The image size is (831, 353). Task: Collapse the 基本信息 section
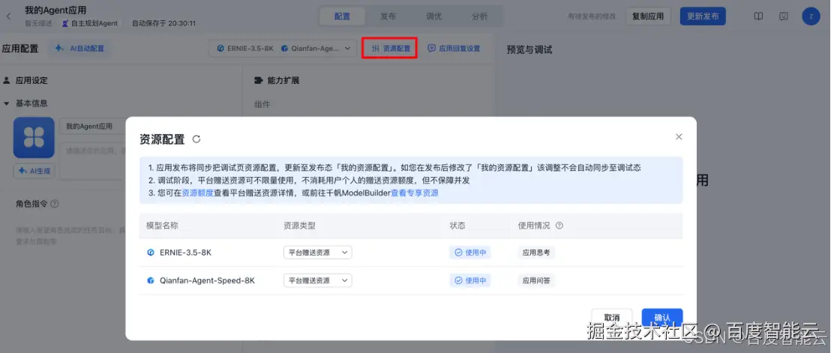pos(6,103)
